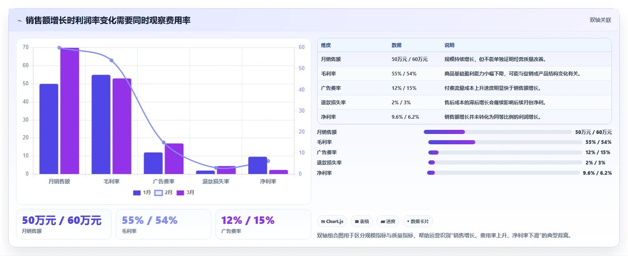Click the note 销售额增长并未转化为同等比例的利润增长。
This screenshot has height=256, width=628.
[493, 117]
